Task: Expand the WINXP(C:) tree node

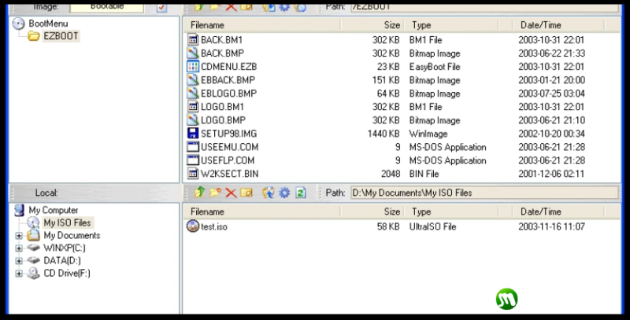Action: coord(18,248)
